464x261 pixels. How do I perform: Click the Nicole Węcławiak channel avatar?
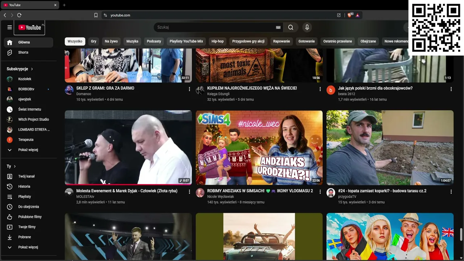(x=200, y=193)
